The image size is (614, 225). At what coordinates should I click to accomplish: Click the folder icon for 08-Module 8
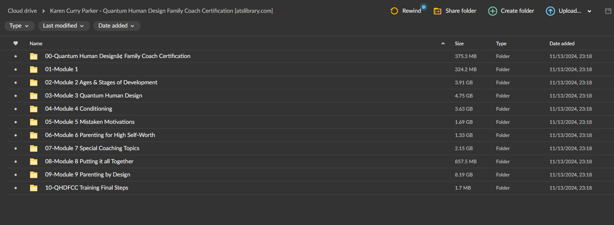(x=34, y=162)
